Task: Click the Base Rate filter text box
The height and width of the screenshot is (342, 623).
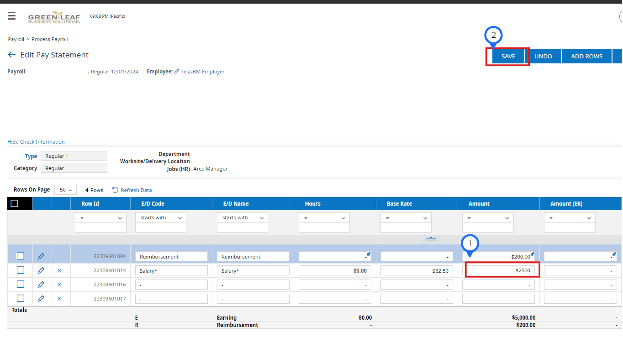Action: tap(406, 228)
